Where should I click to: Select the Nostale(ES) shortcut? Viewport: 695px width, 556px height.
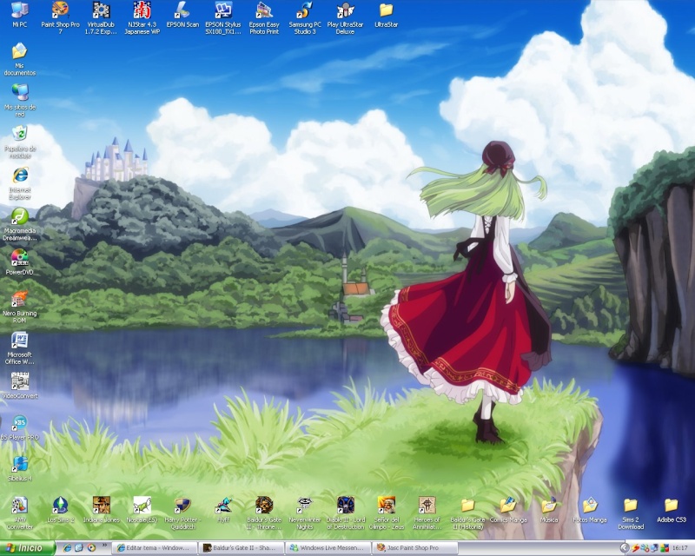pyautogui.click(x=142, y=510)
